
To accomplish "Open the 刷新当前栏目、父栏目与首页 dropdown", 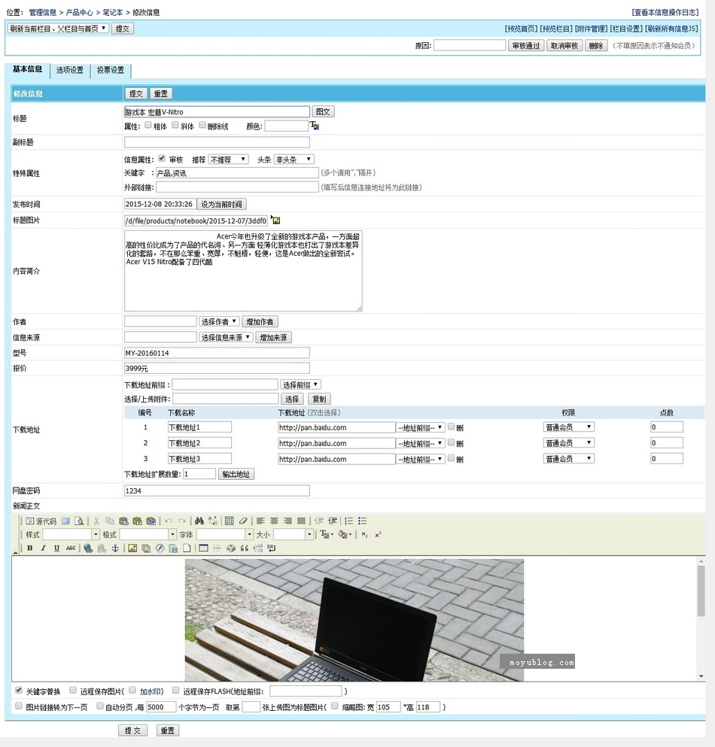I will 58,29.
